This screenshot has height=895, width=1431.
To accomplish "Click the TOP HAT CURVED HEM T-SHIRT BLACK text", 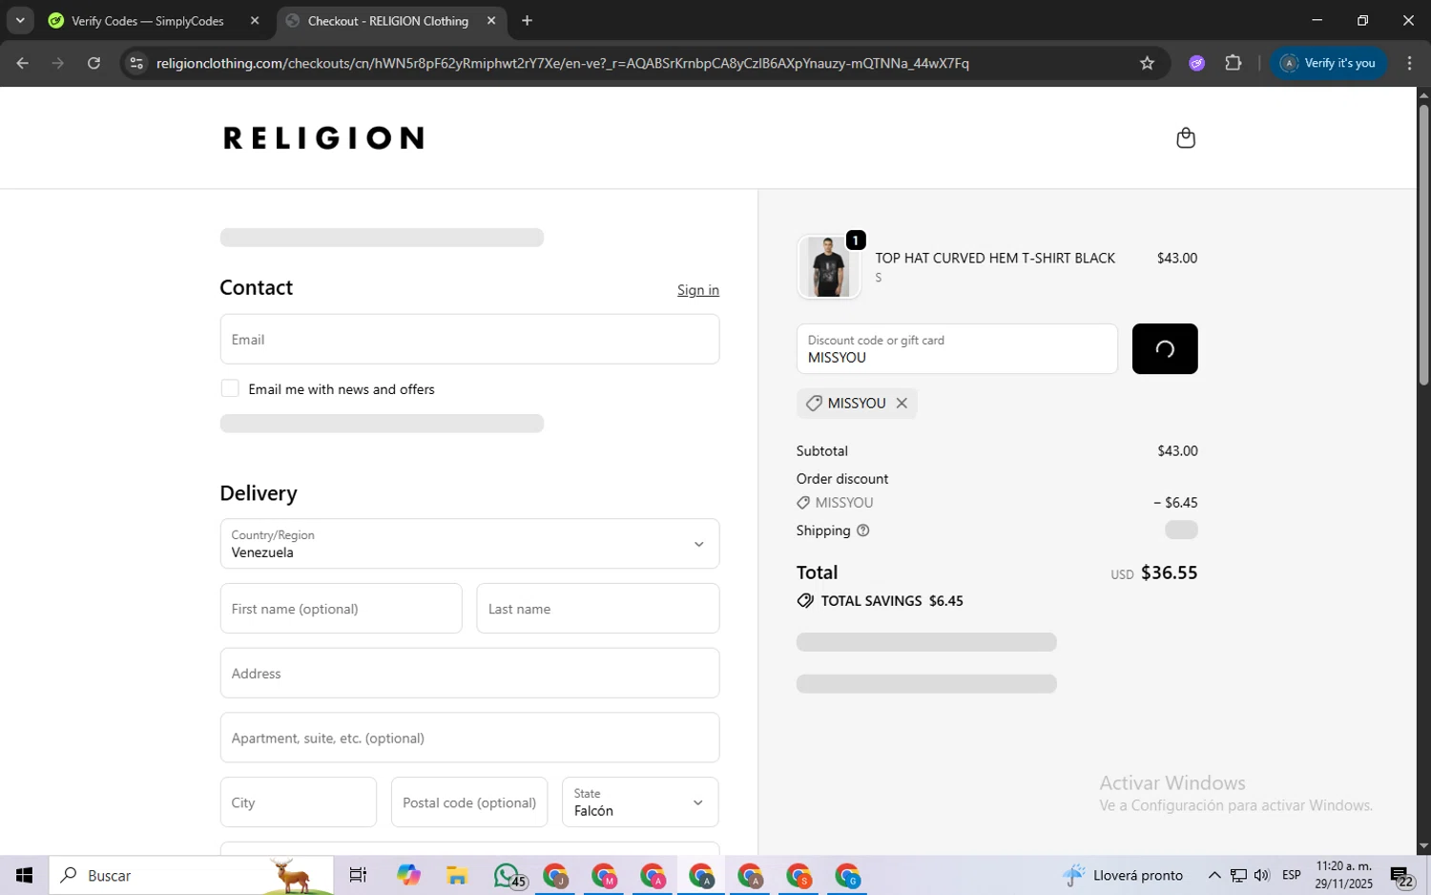I will [995, 258].
